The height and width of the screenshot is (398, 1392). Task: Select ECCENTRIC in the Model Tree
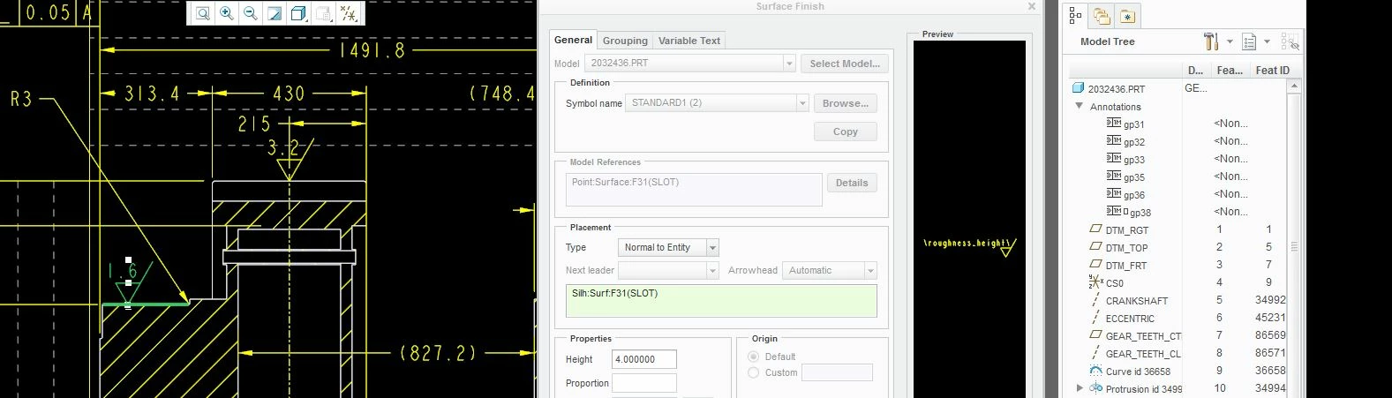click(x=1130, y=318)
